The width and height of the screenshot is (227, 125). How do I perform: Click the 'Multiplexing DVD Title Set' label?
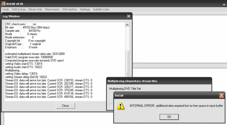point(125,89)
